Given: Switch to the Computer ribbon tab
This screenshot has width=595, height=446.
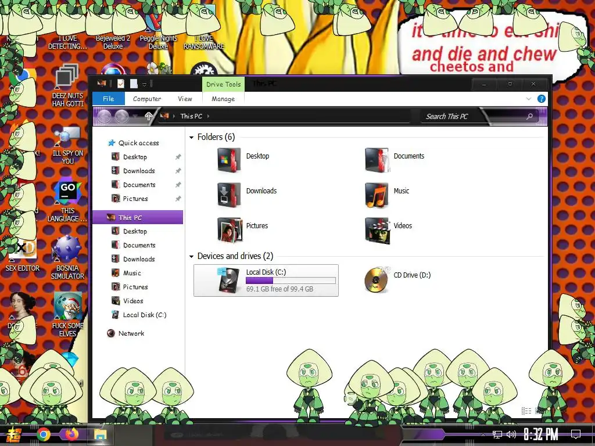Looking at the screenshot, I should coord(147,99).
